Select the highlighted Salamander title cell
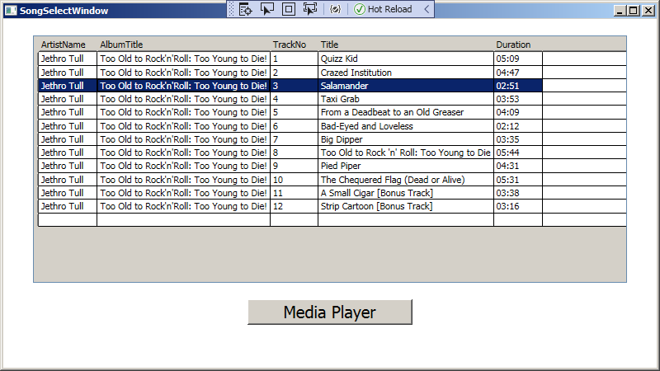660x371 pixels. click(x=406, y=86)
